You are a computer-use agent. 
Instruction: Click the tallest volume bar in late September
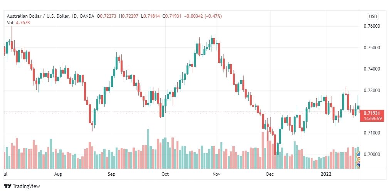(x=148, y=149)
